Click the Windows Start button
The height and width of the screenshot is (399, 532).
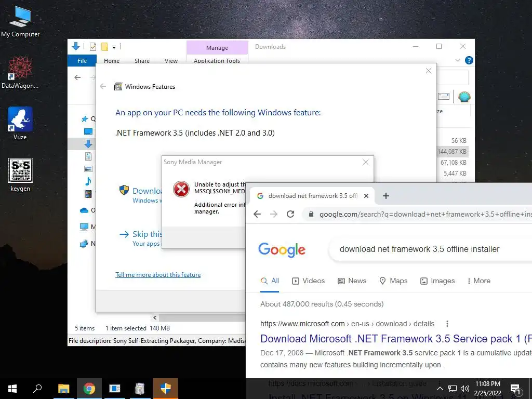pos(12,389)
